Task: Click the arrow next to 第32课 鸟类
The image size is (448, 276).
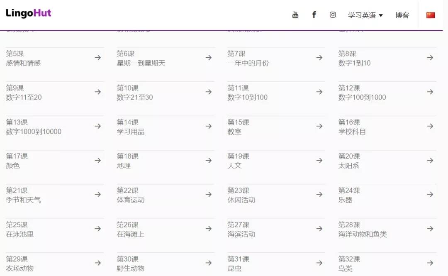Action: 429,263
